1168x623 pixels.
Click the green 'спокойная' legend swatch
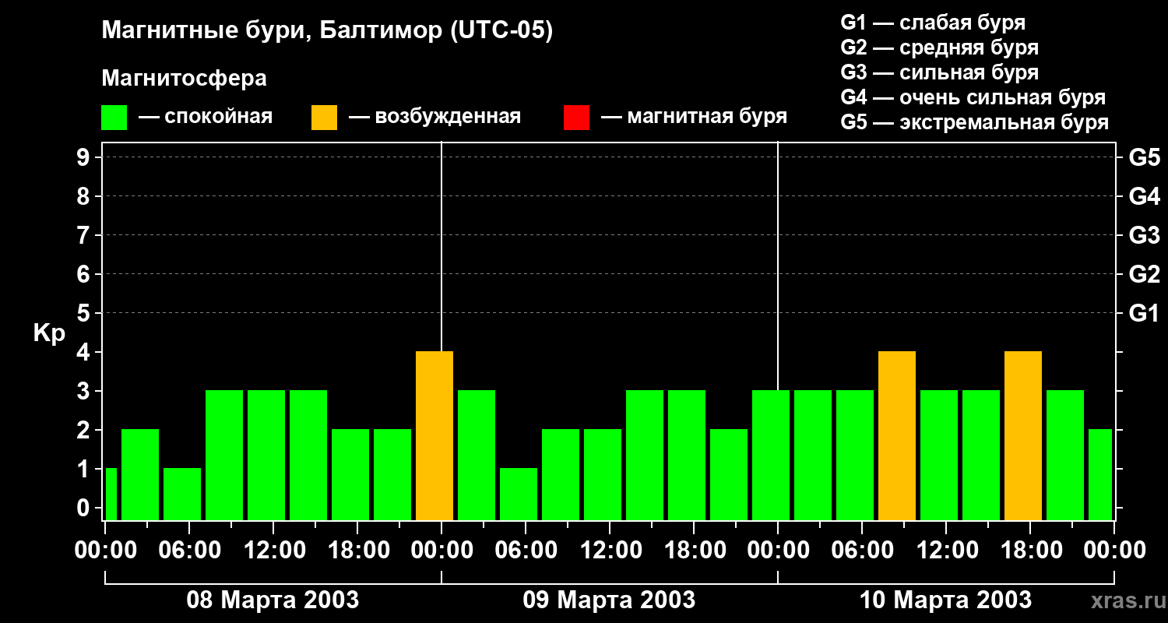pos(114,118)
